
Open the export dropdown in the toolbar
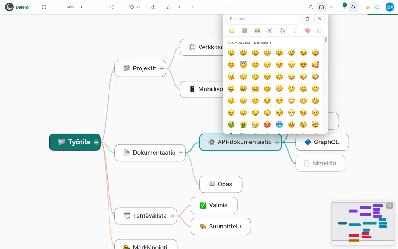[155, 7]
